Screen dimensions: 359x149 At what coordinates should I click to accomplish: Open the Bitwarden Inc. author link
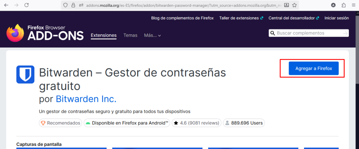coord(86,99)
